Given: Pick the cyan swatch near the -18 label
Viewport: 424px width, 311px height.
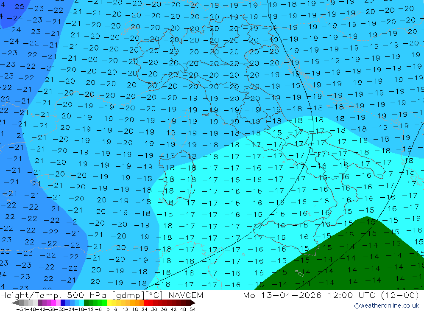Looking at the screenshot, I should (81, 303).
